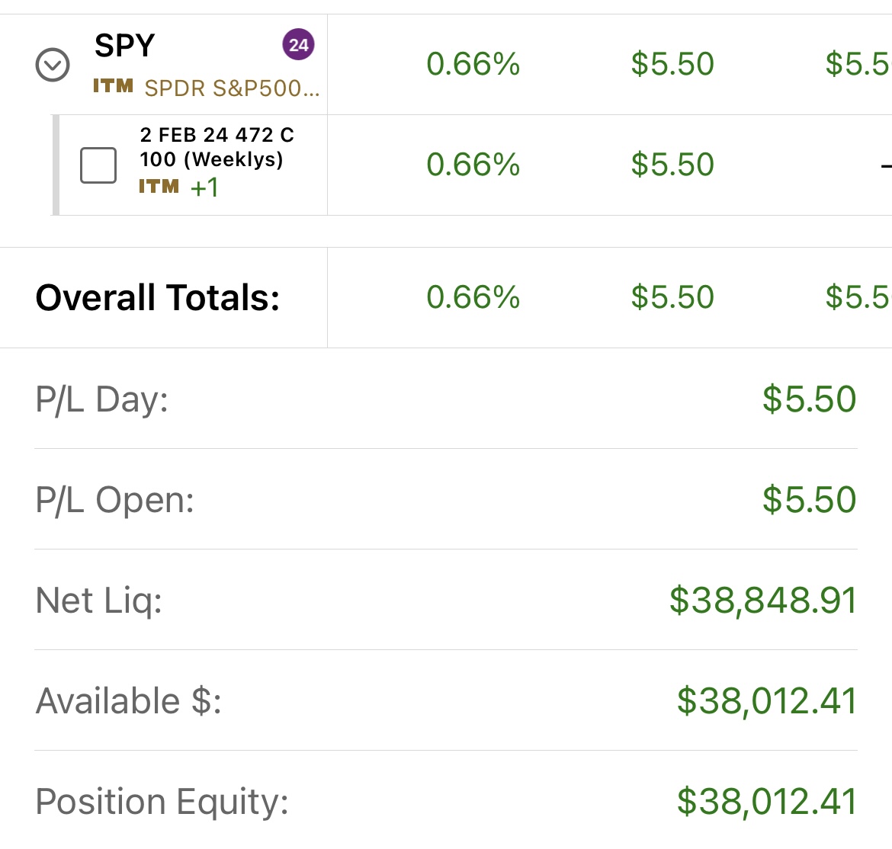Tap Overall Totals $5.50 value

click(x=672, y=296)
